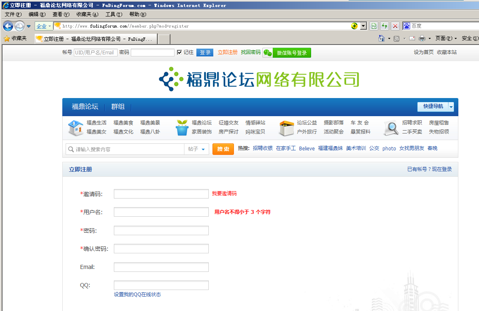Open the Print options dropdown arrow
The width and height of the screenshot is (479, 311).
point(429,38)
